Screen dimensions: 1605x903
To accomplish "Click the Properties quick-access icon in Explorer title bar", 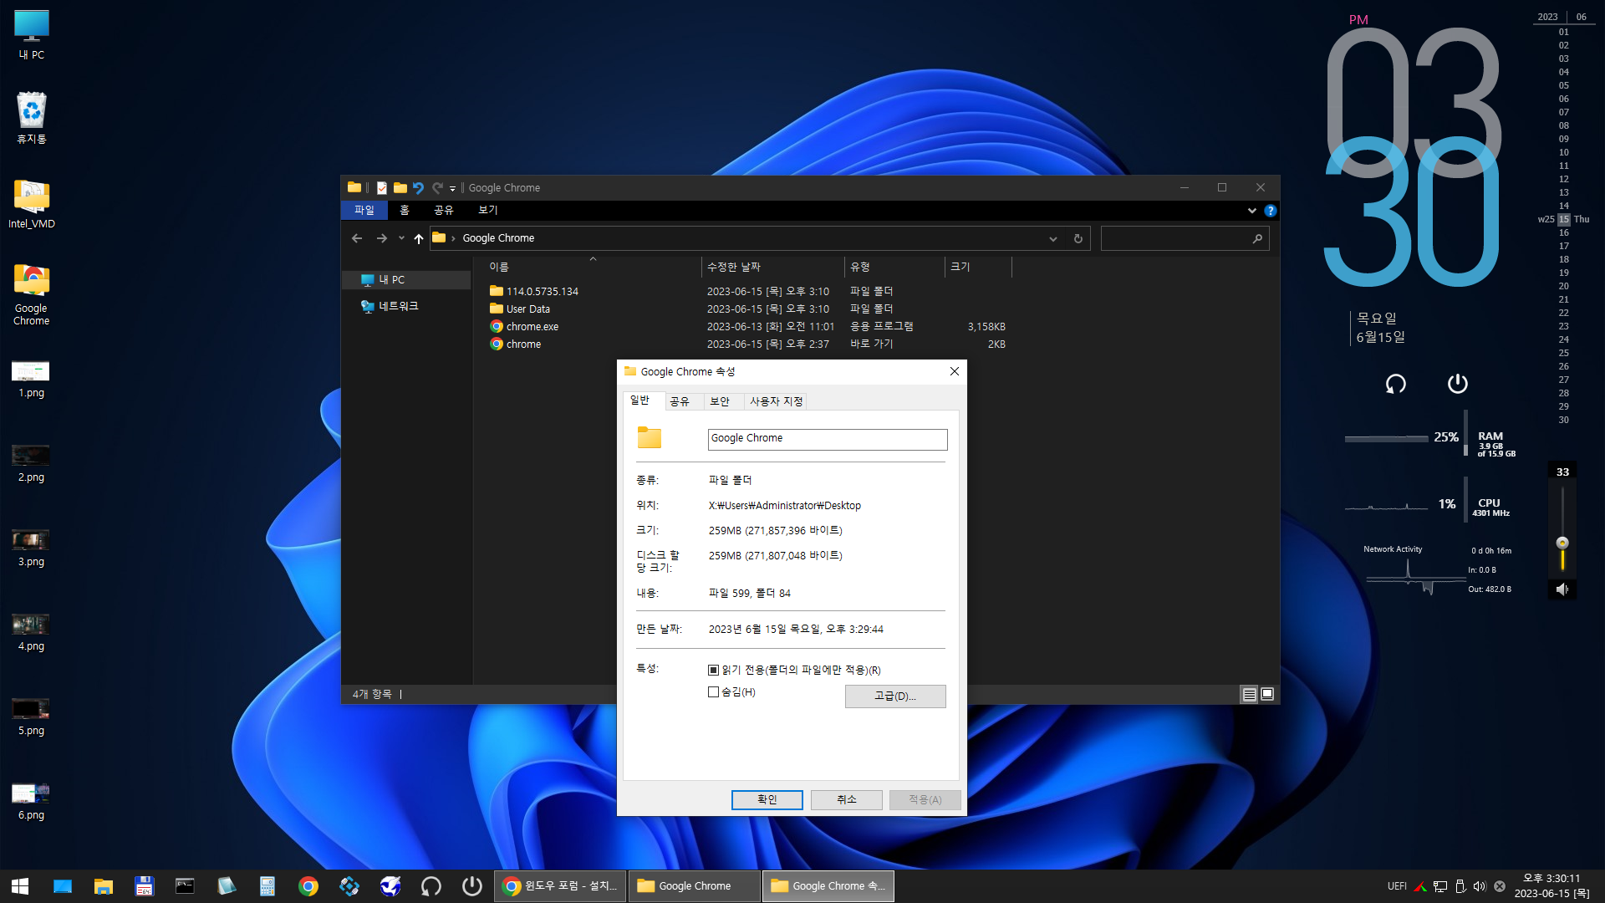I will click(382, 188).
